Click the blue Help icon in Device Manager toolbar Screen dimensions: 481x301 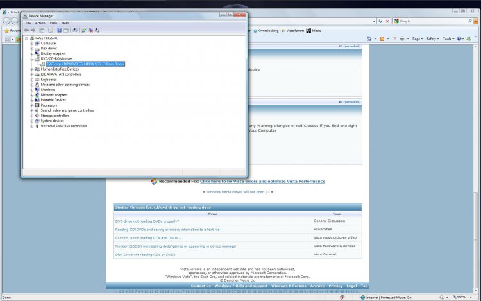tap(59, 30)
